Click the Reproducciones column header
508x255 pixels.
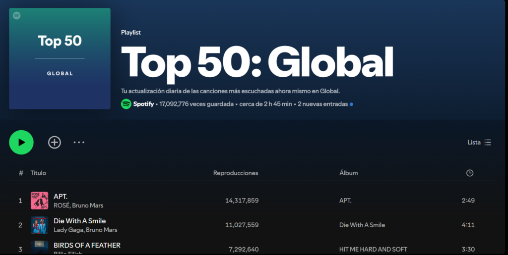pyautogui.click(x=236, y=173)
